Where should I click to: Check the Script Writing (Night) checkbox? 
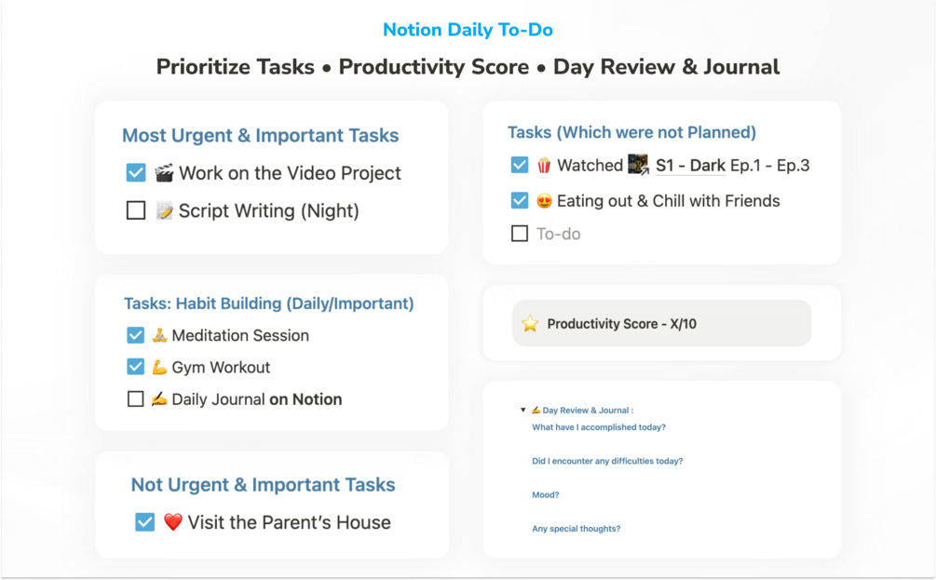(x=136, y=211)
